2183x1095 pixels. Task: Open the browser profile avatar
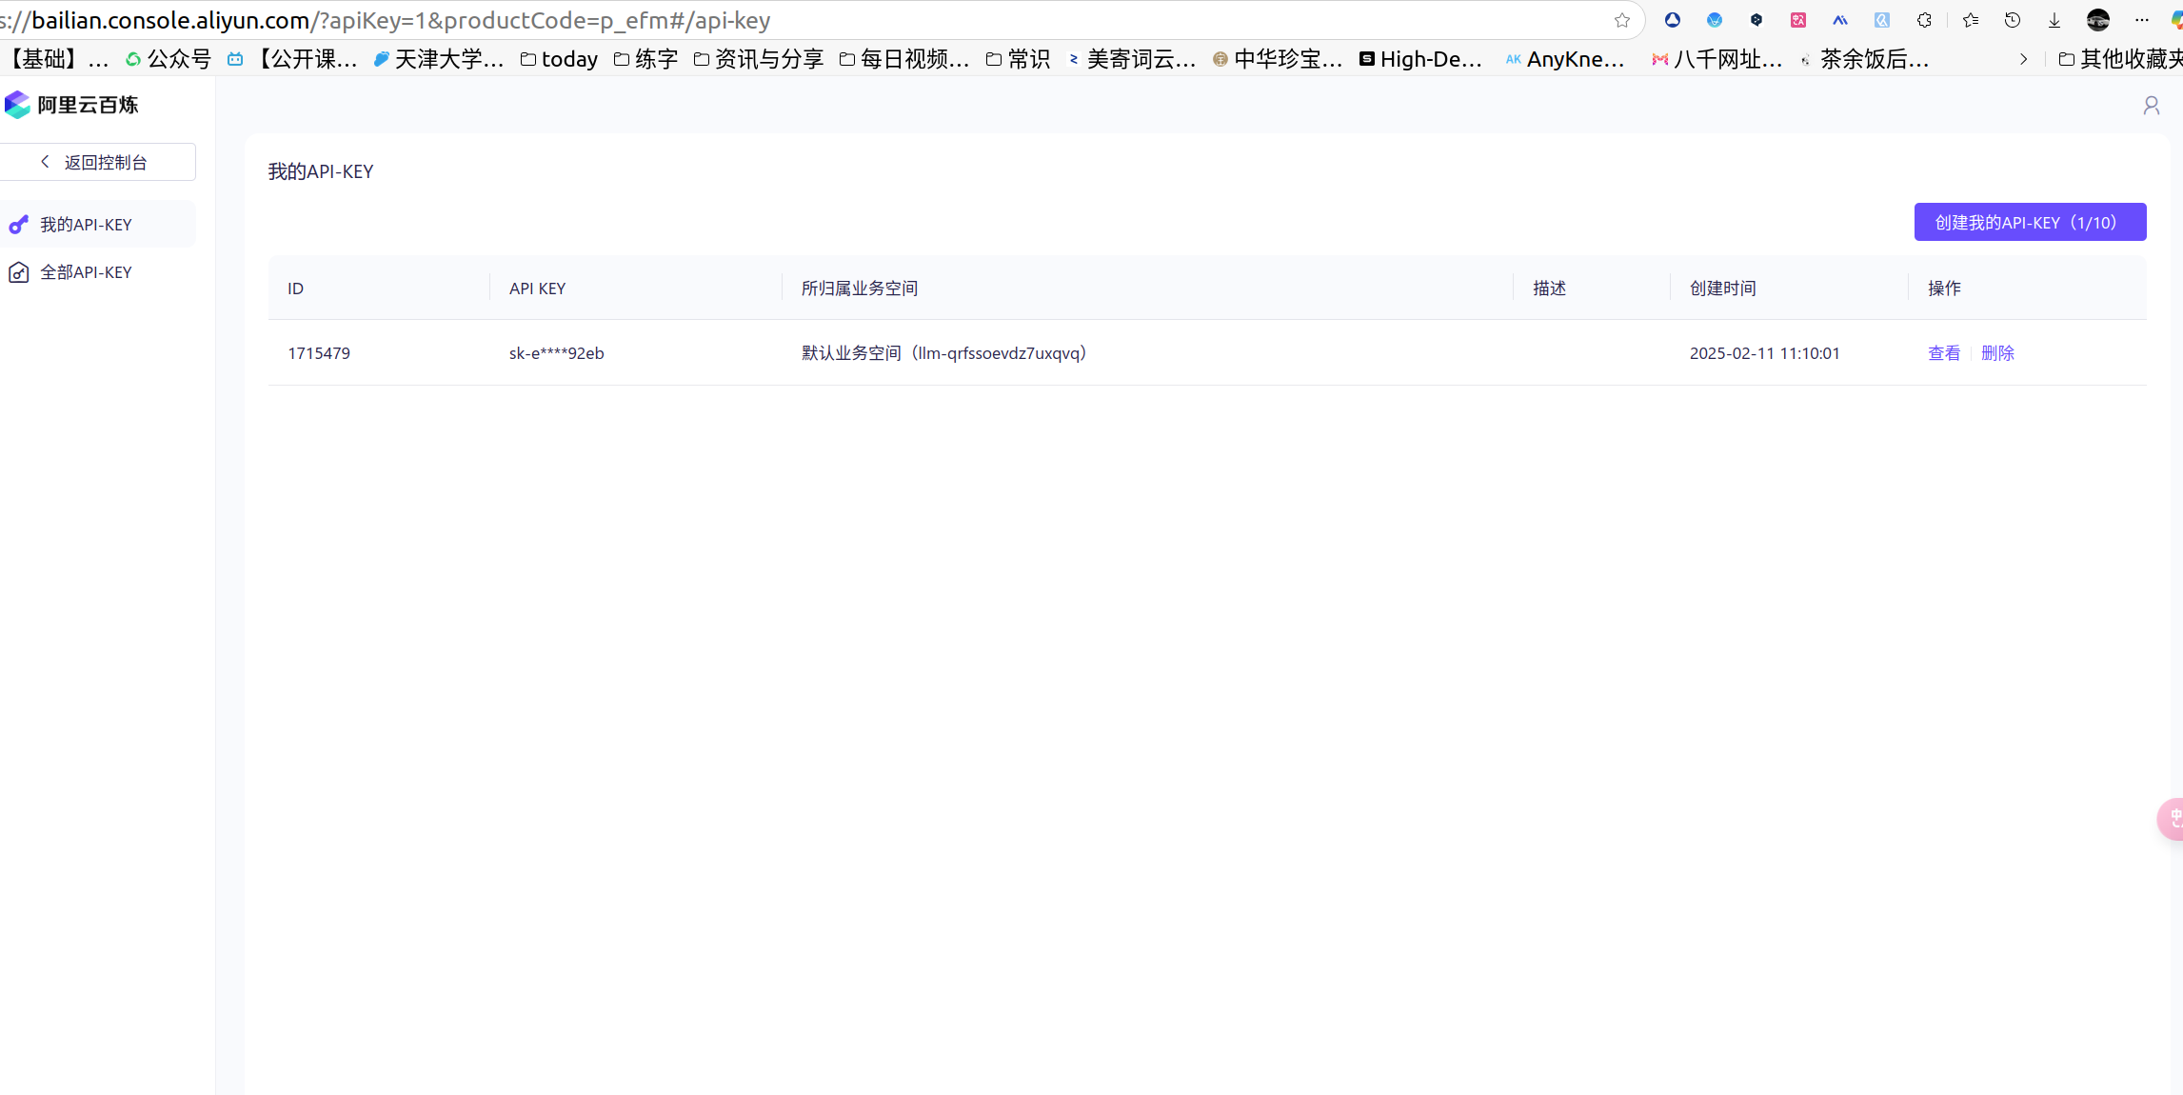pos(2098,20)
